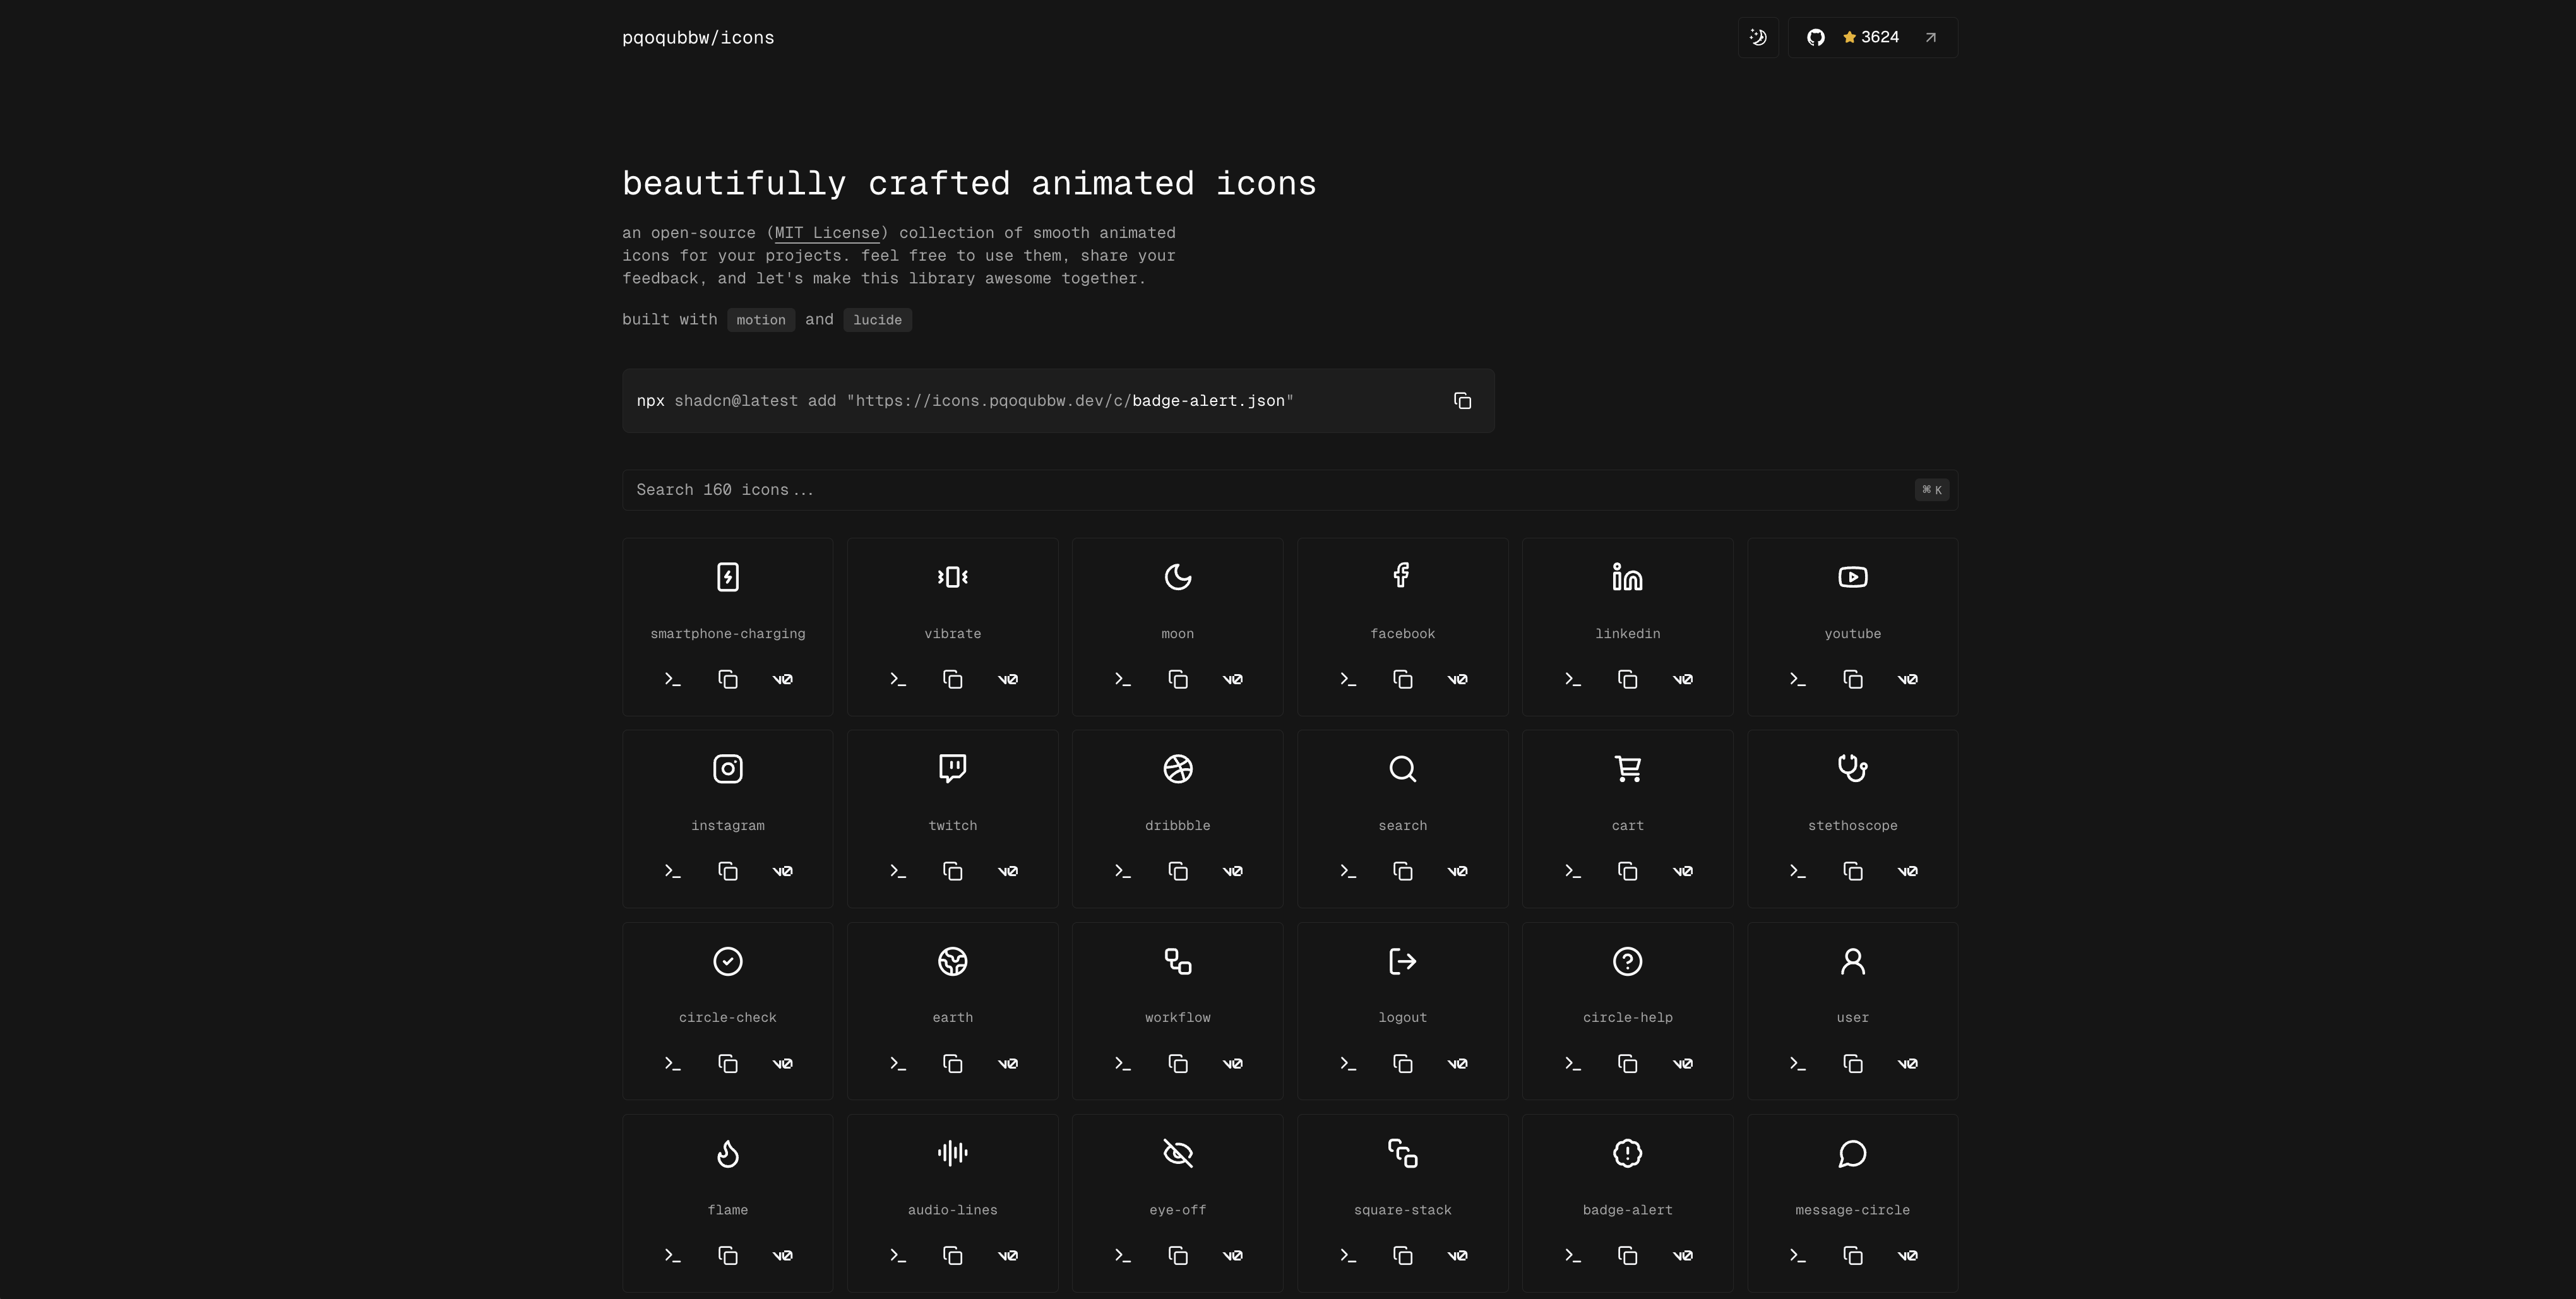Copy code for the flame icon

coord(728,1256)
